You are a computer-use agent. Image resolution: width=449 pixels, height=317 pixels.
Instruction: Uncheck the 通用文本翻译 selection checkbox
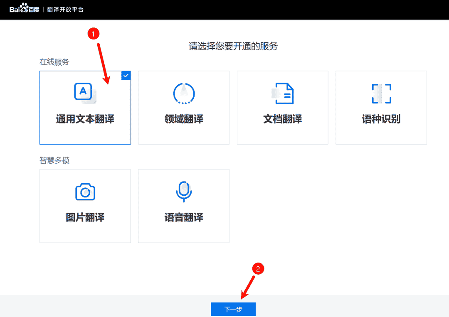coord(126,75)
